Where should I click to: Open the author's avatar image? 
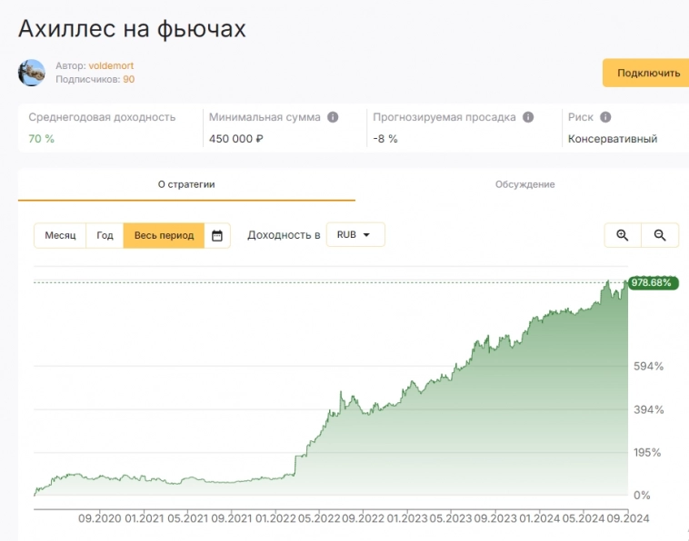click(32, 73)
